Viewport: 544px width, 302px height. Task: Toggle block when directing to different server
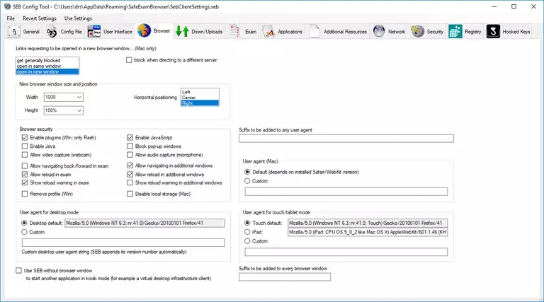click(x=129, y=60)
